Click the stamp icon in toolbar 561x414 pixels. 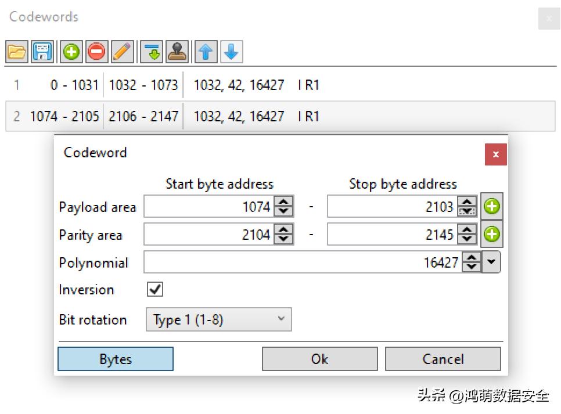[177, 52]
